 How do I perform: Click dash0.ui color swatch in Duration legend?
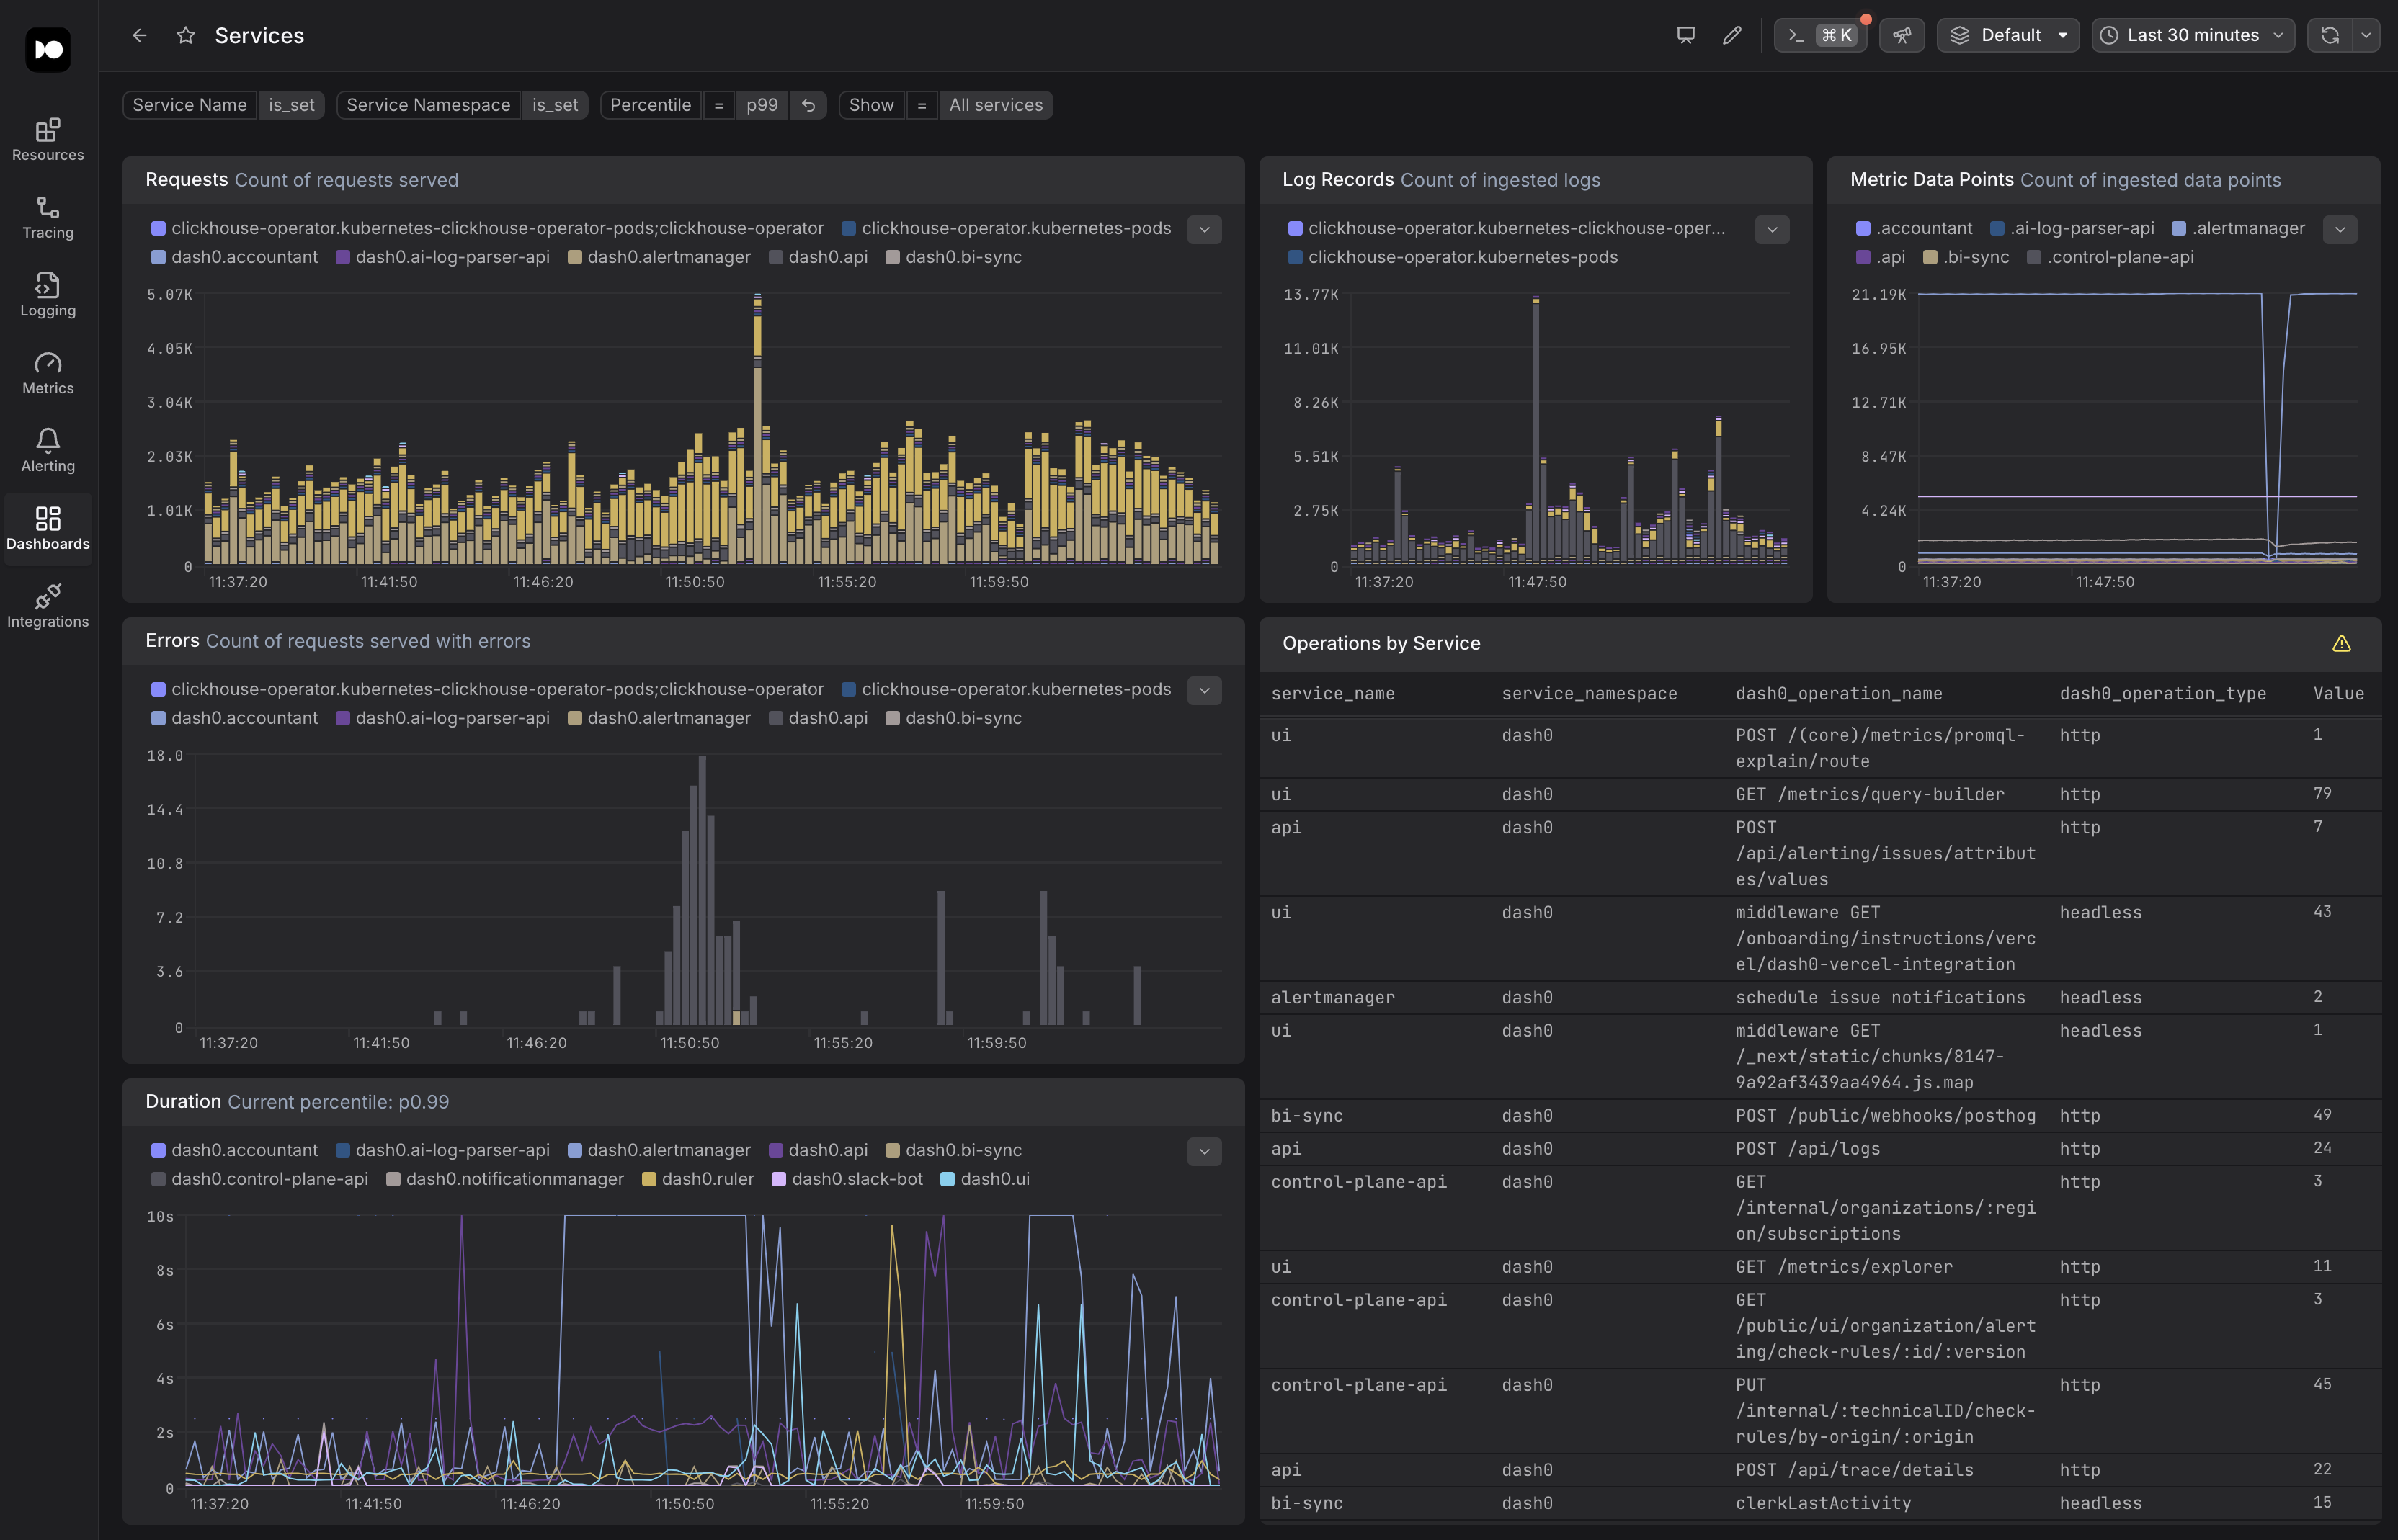coord(948,1179)
